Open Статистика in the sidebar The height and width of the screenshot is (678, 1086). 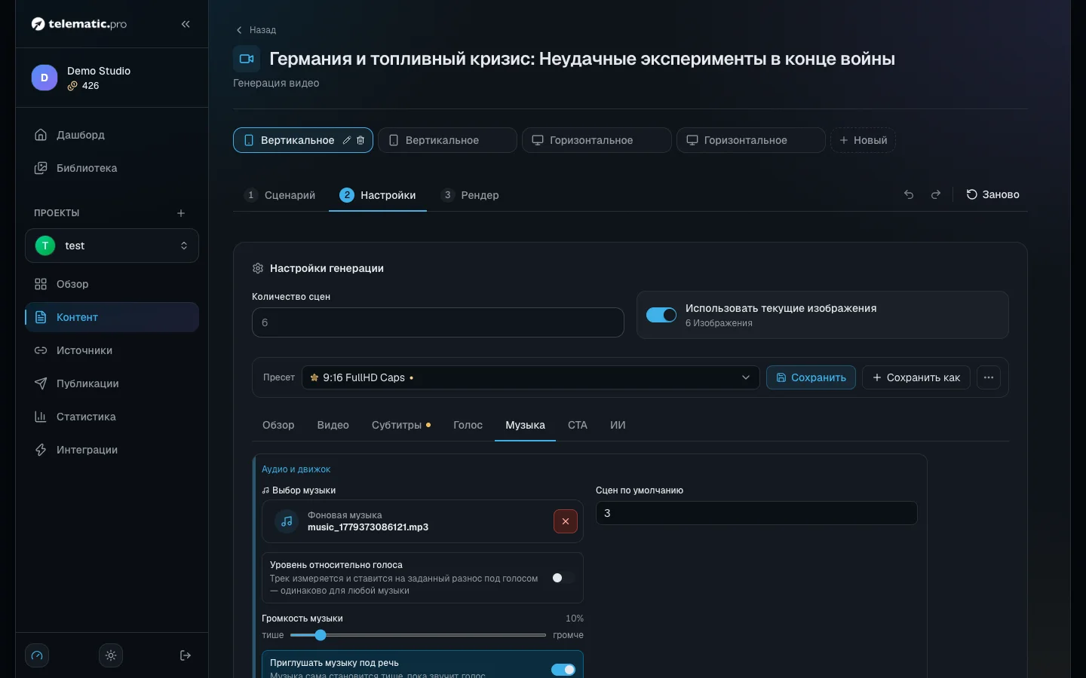click(x=112, y=417)
